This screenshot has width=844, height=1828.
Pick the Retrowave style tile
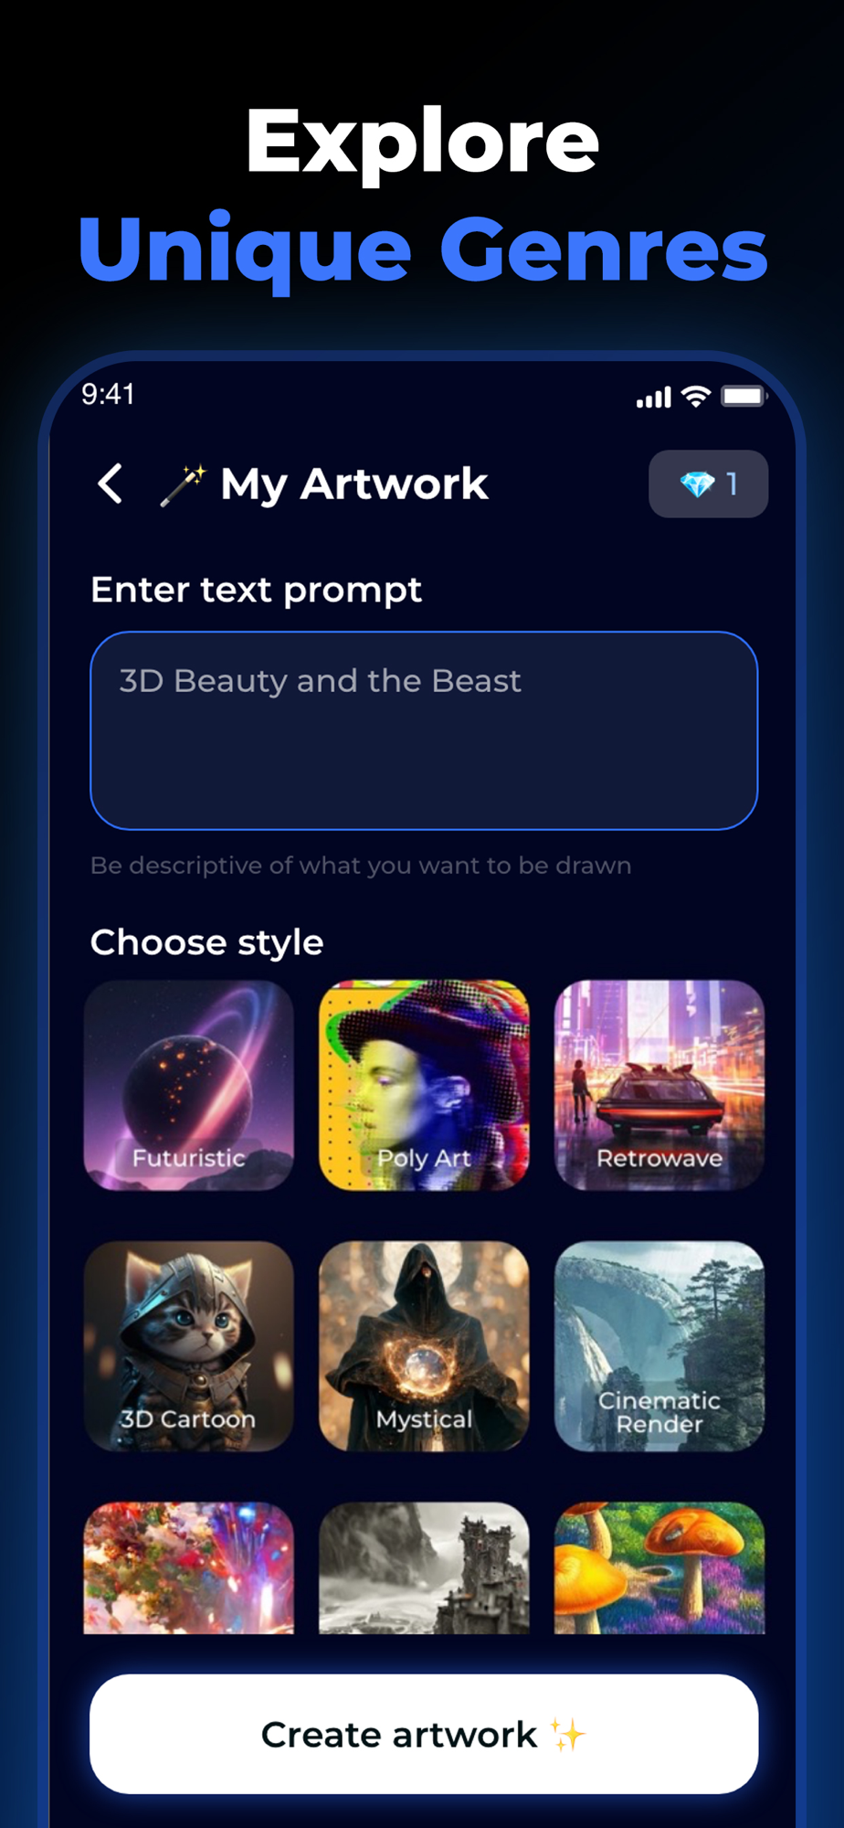[x=659, y=1085]
